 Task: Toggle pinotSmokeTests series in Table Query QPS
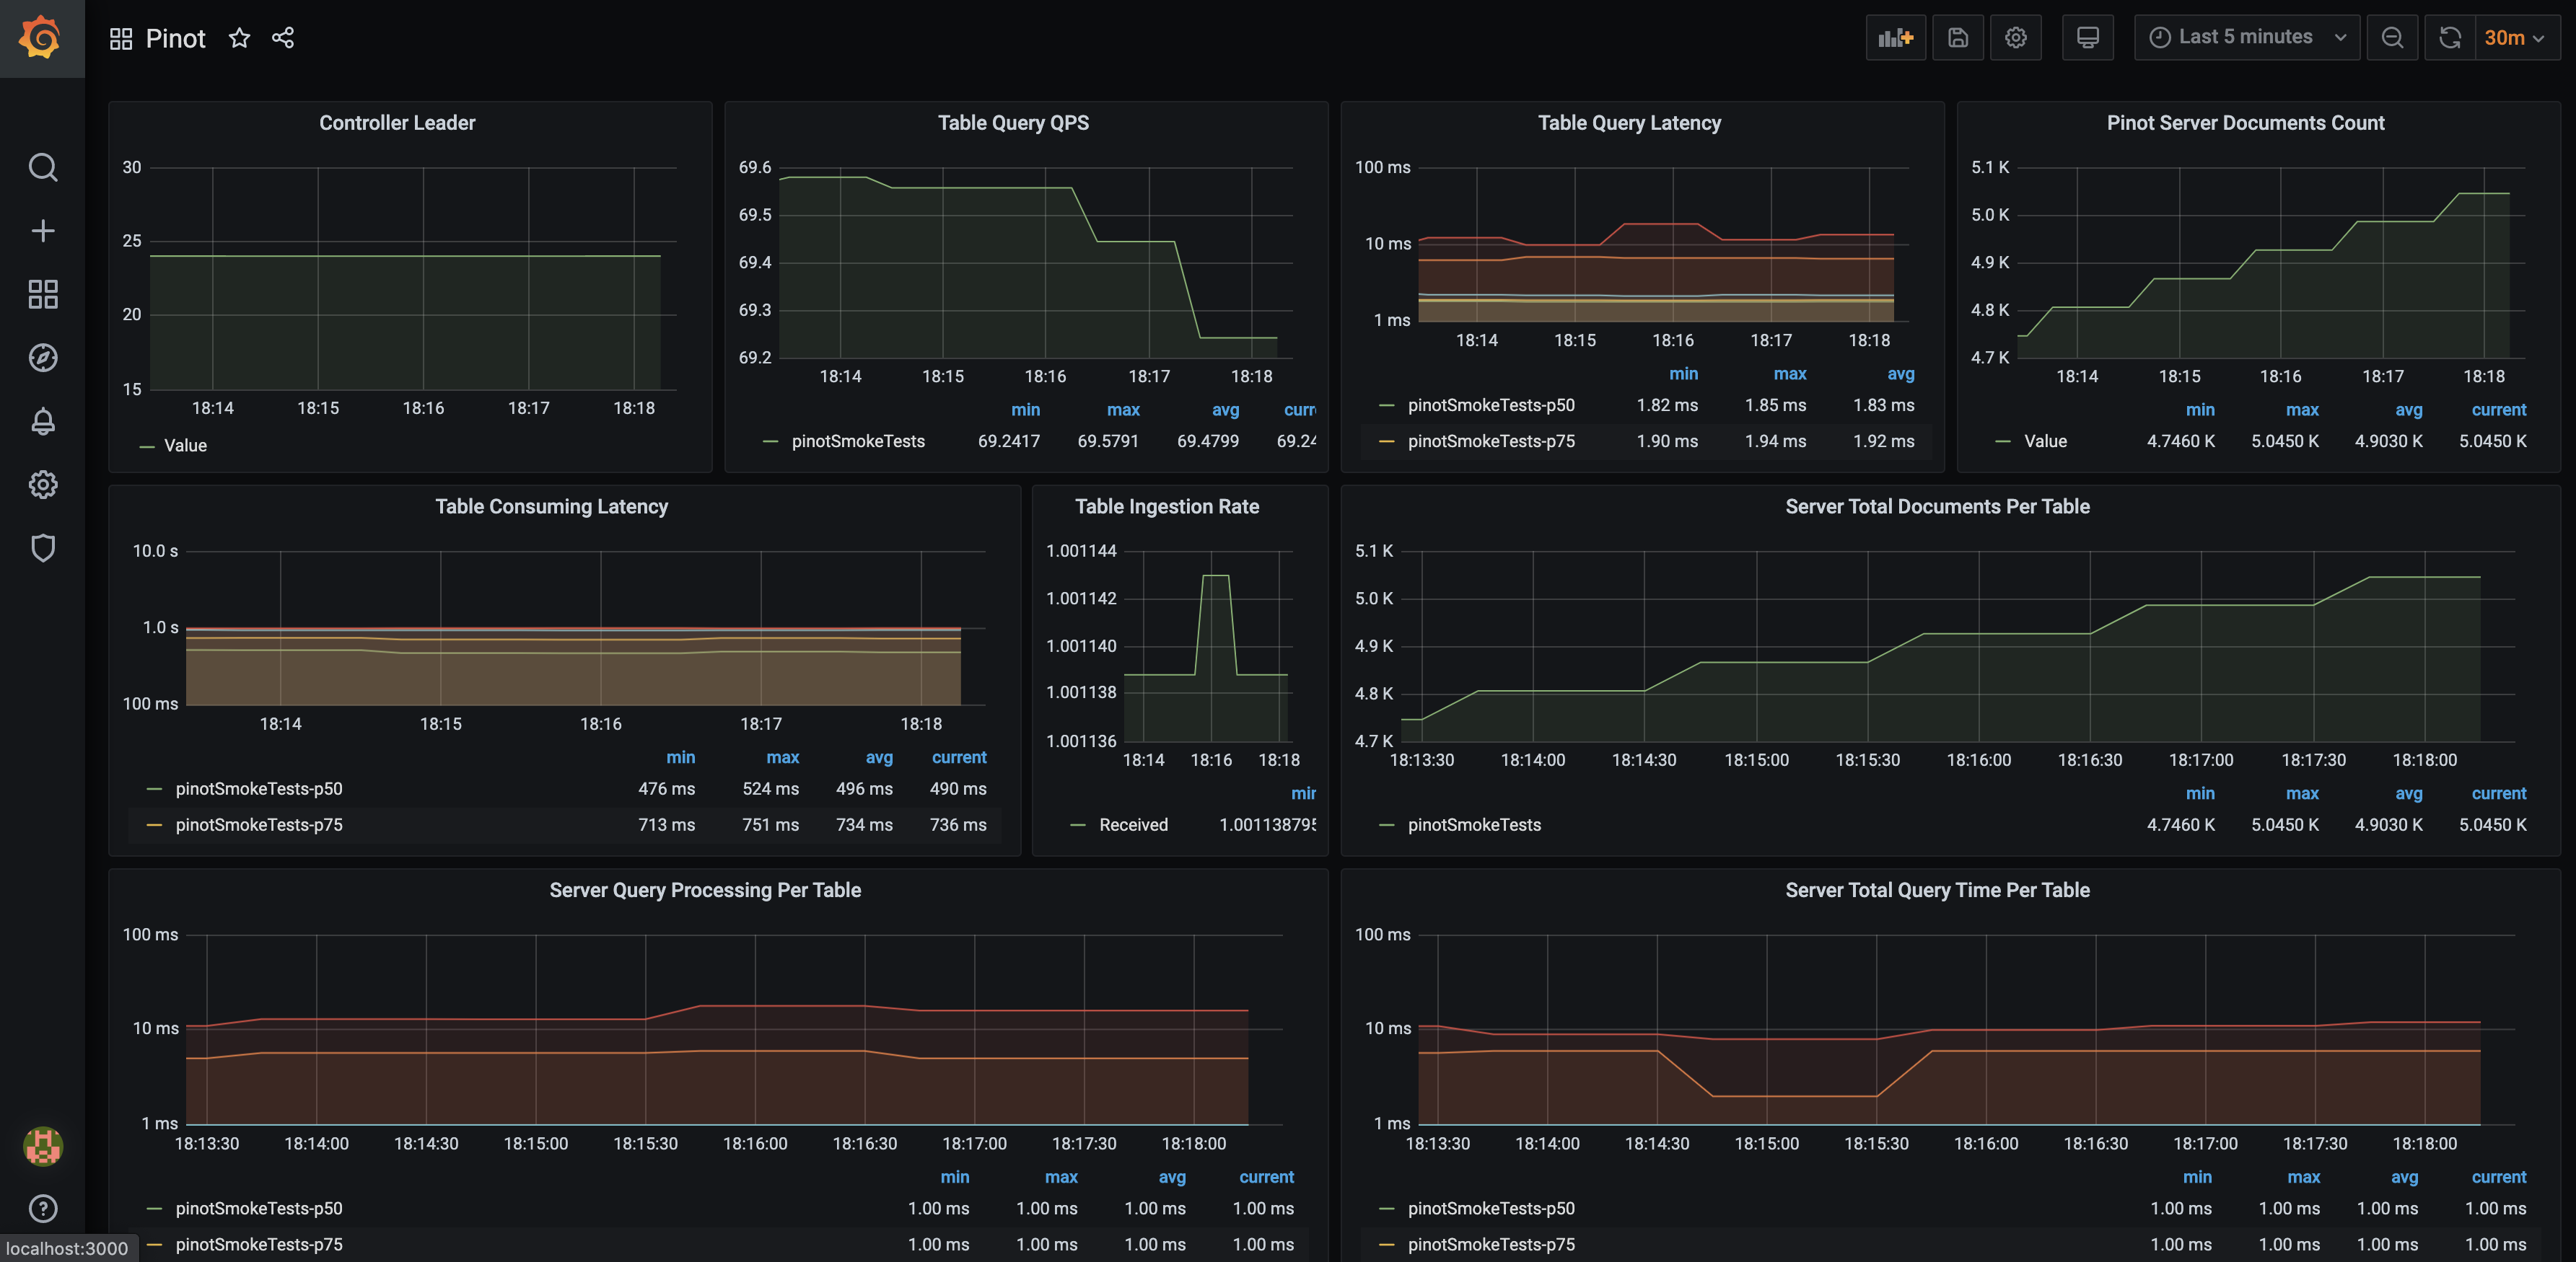click(858, 441)
